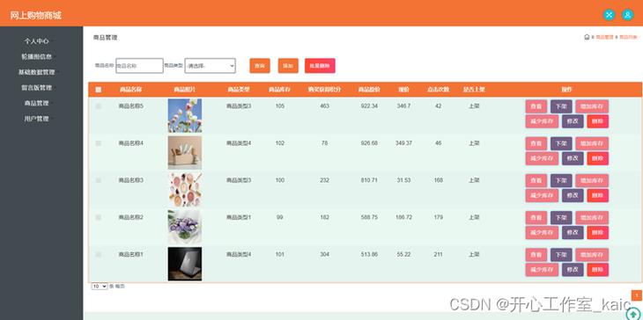Screen dimensions: 643x320
Task: Click the 商品管理 breadcrumb link
Action: coord(604,37)
